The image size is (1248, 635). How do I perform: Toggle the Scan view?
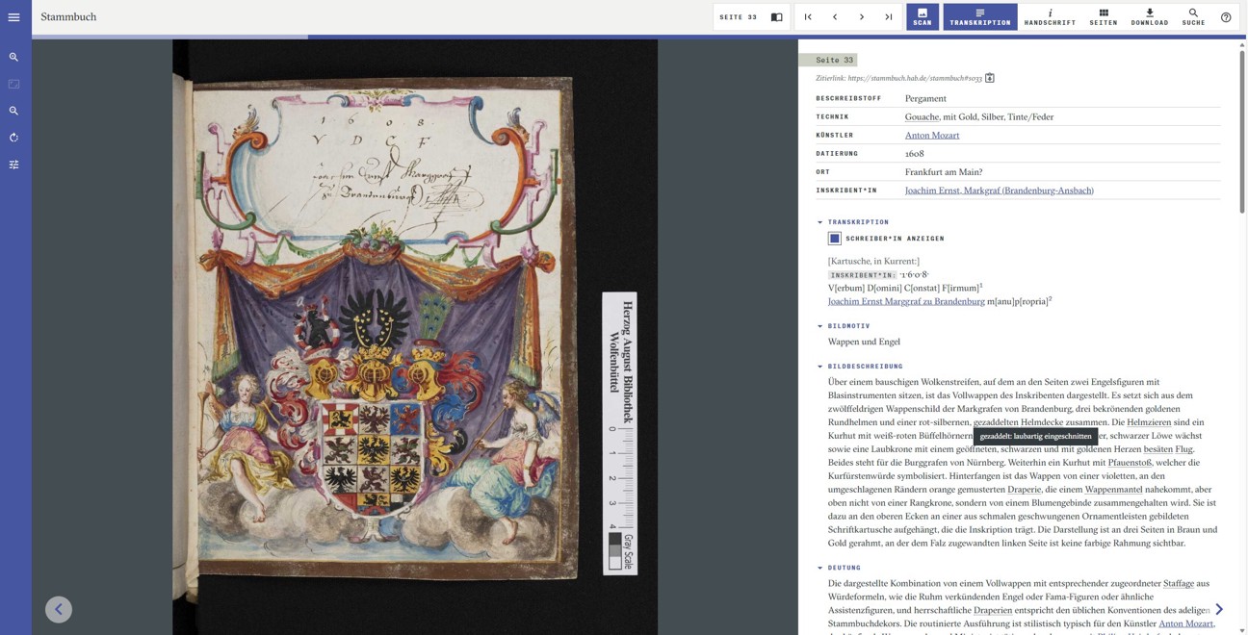click(x=922, y=17)
